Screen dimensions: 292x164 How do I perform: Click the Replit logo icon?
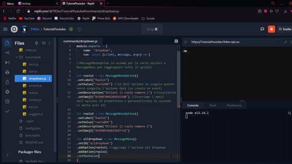[x=14, y=29]
